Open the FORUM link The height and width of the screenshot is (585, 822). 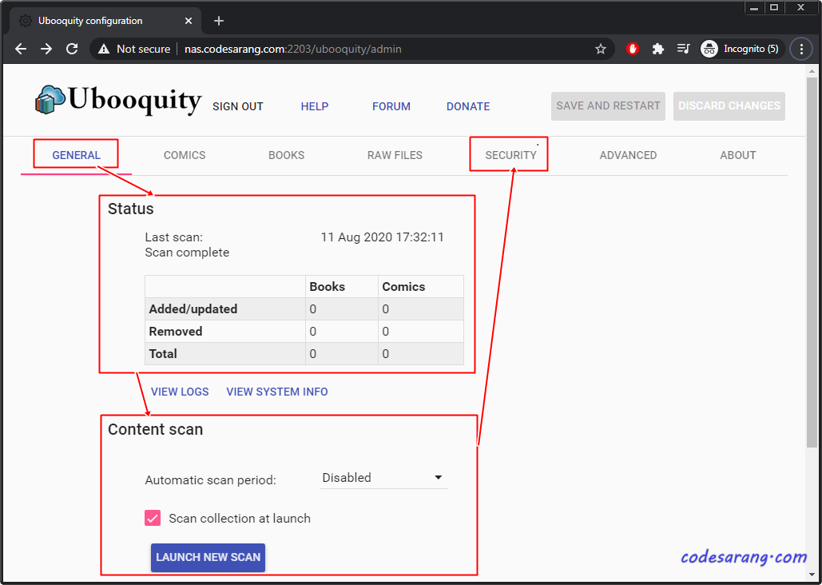click(391, 106)
